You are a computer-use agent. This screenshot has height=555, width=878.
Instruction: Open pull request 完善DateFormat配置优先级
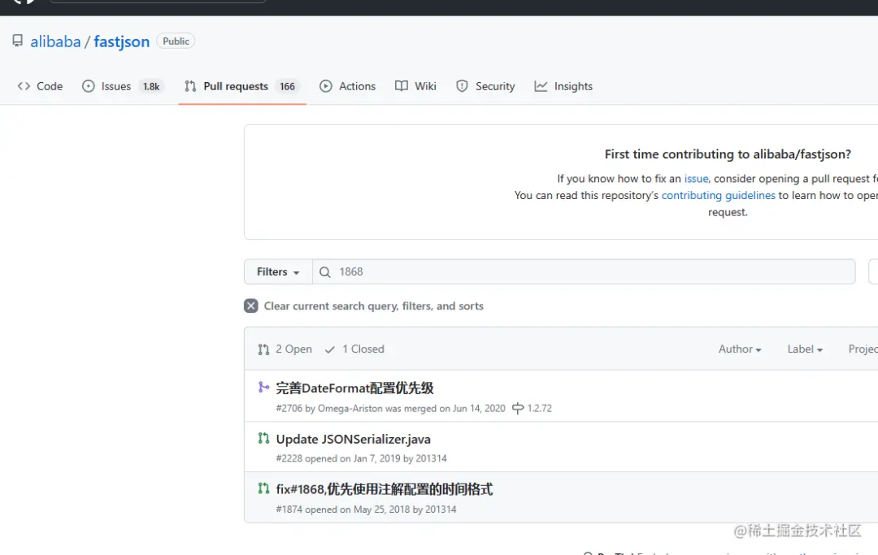355,388
